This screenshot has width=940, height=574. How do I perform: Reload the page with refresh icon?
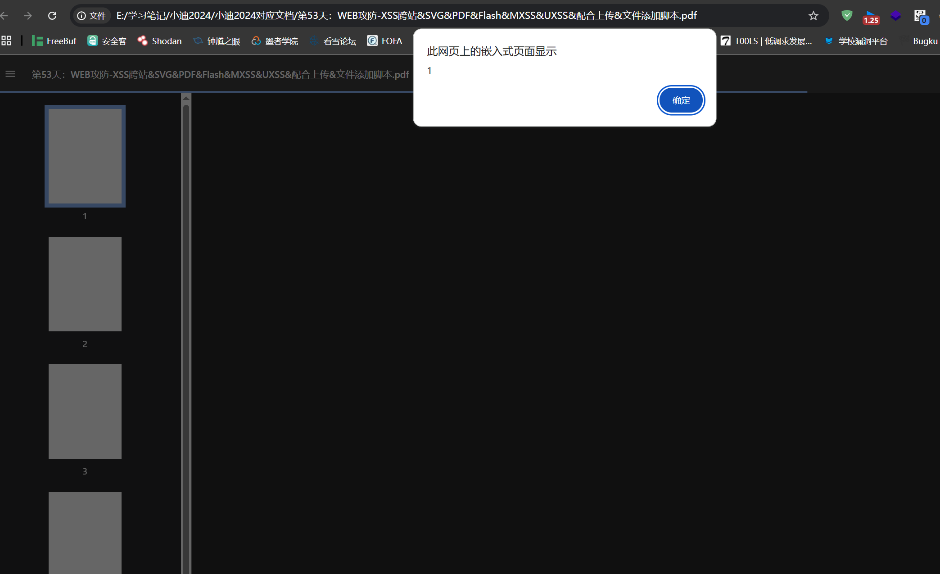click(x=52, y=16)
